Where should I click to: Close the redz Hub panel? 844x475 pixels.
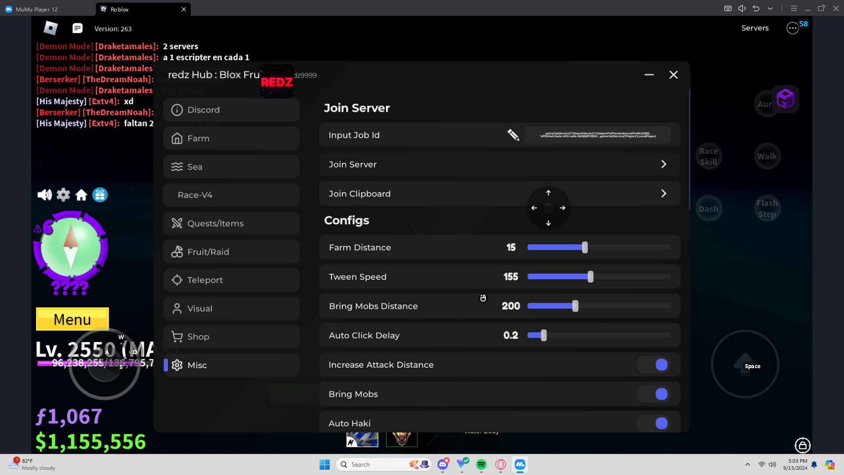[x=673, y=75]
